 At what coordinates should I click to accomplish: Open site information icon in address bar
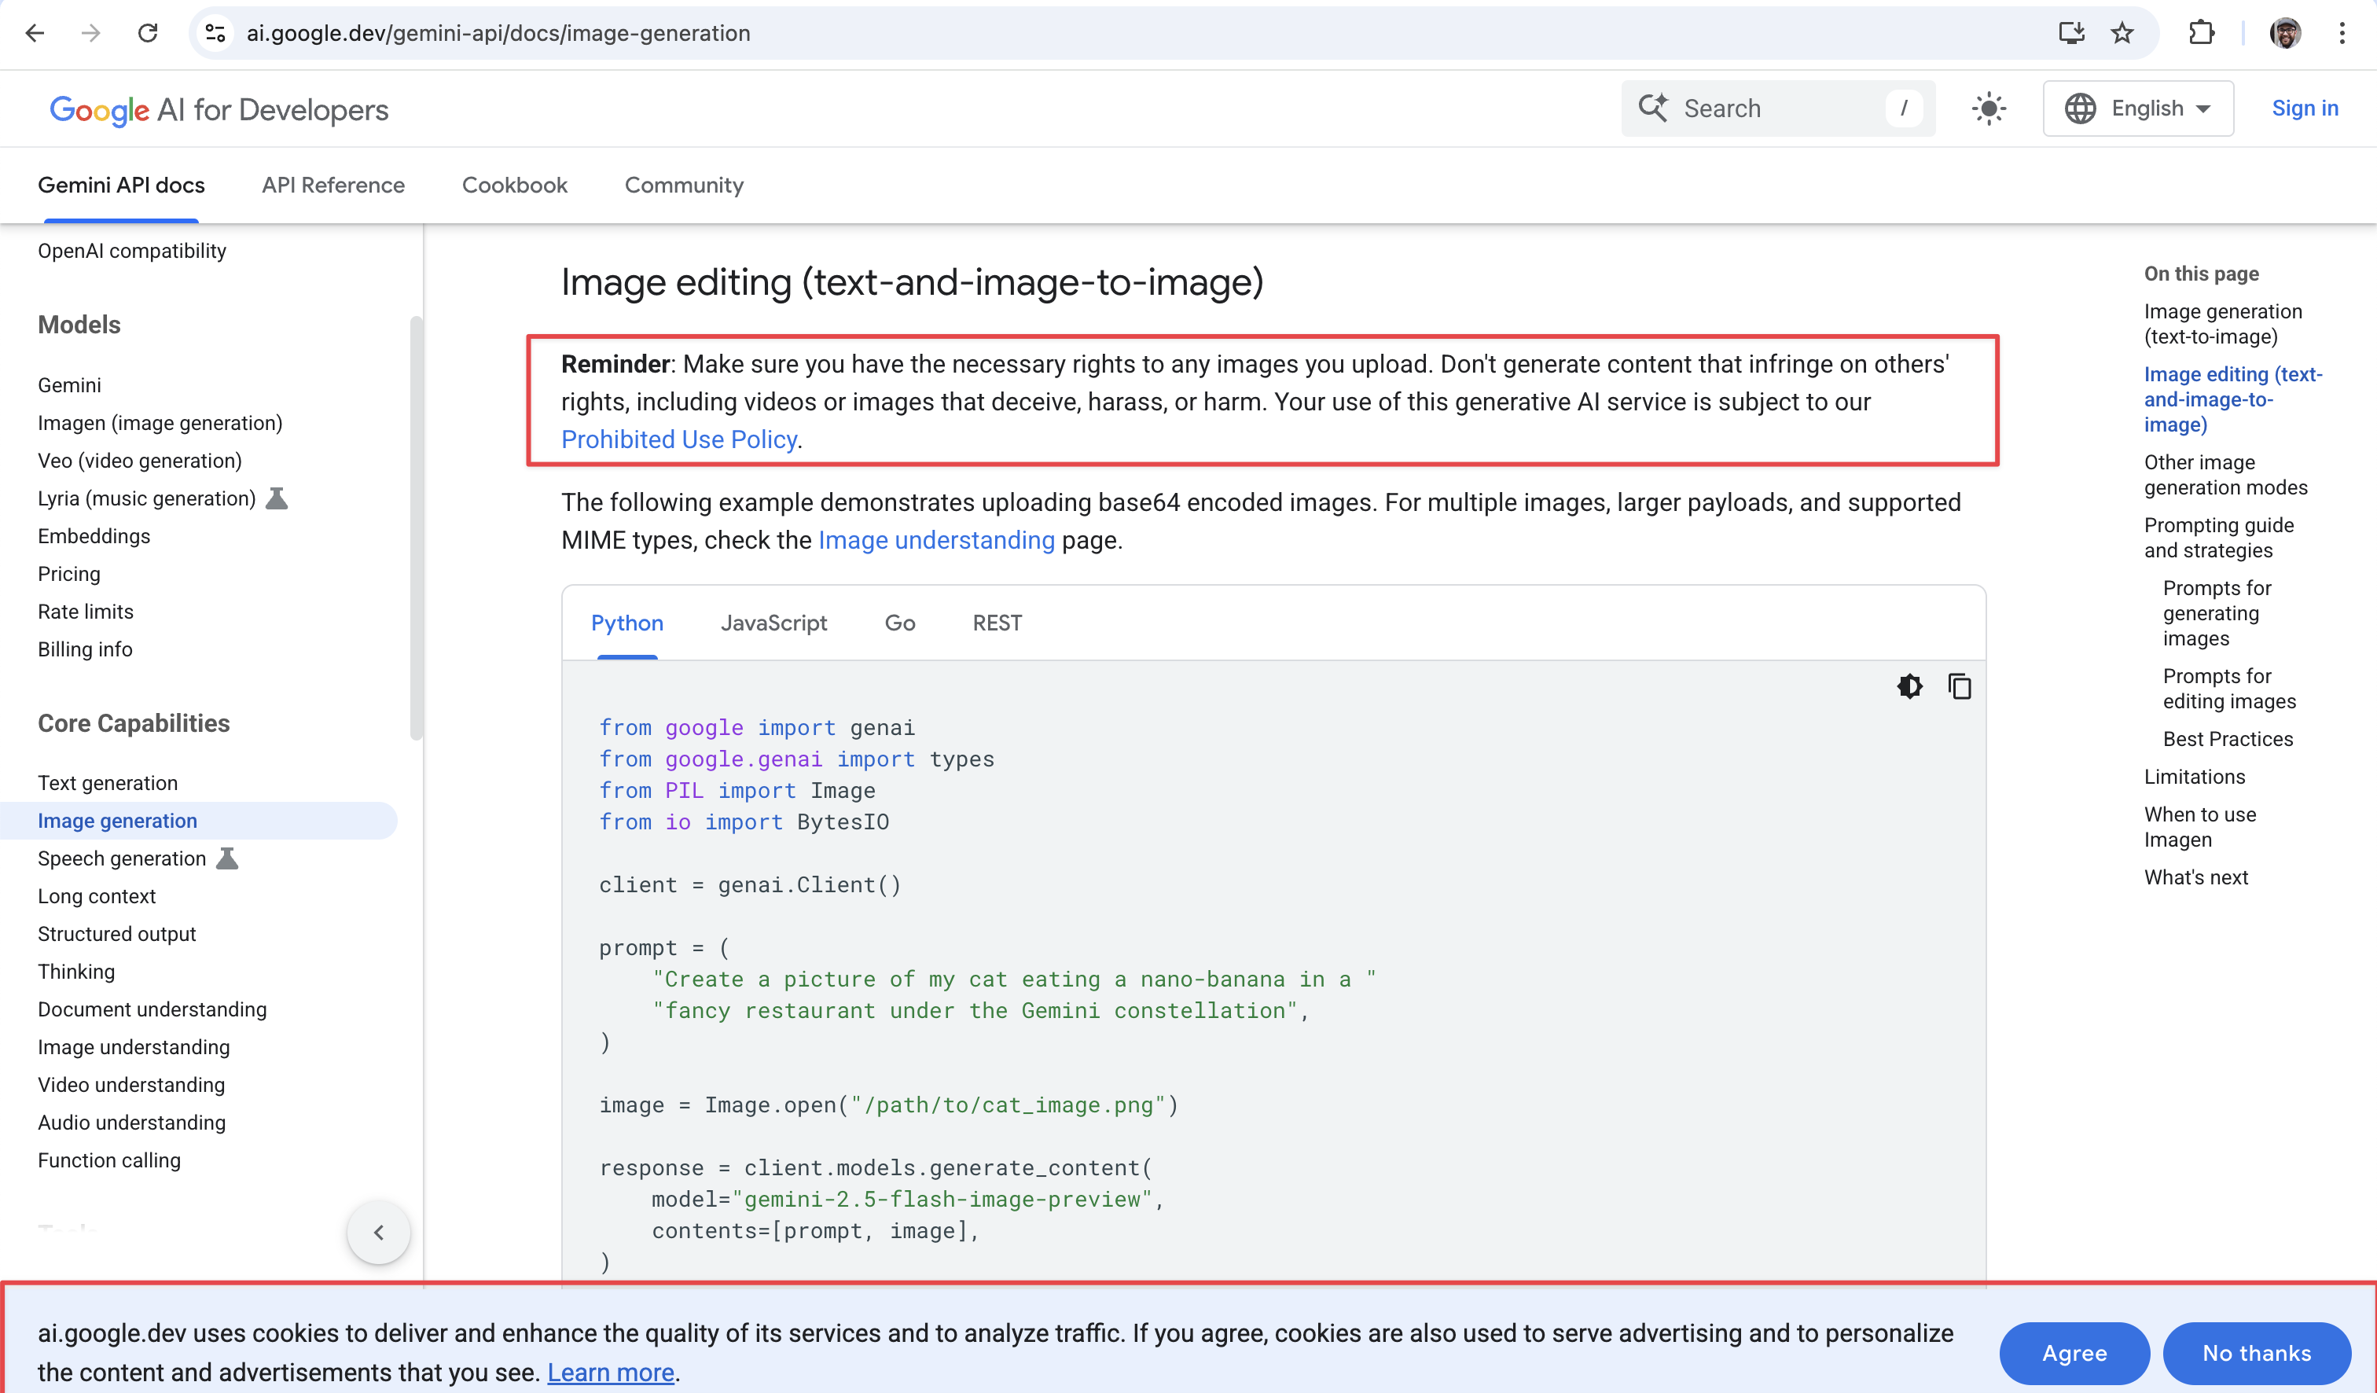215,33
